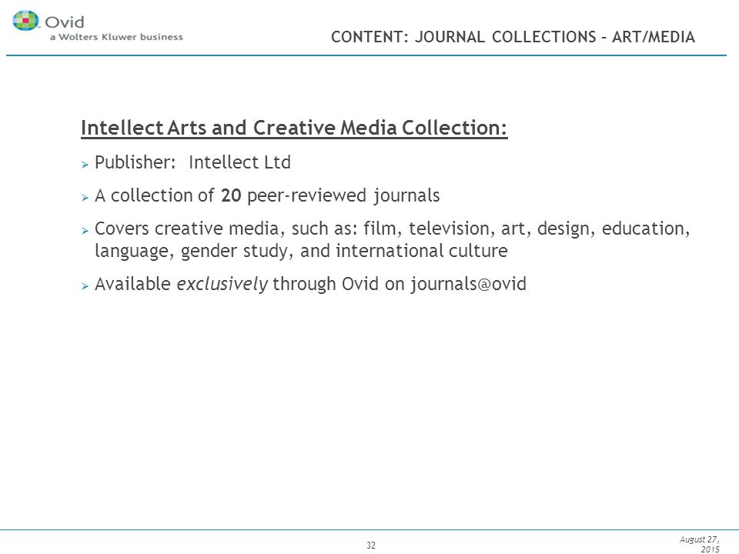This screenshot has height=554, width=739.
Task: Click the slide page number '32'
Action: [x=371, y=545]
